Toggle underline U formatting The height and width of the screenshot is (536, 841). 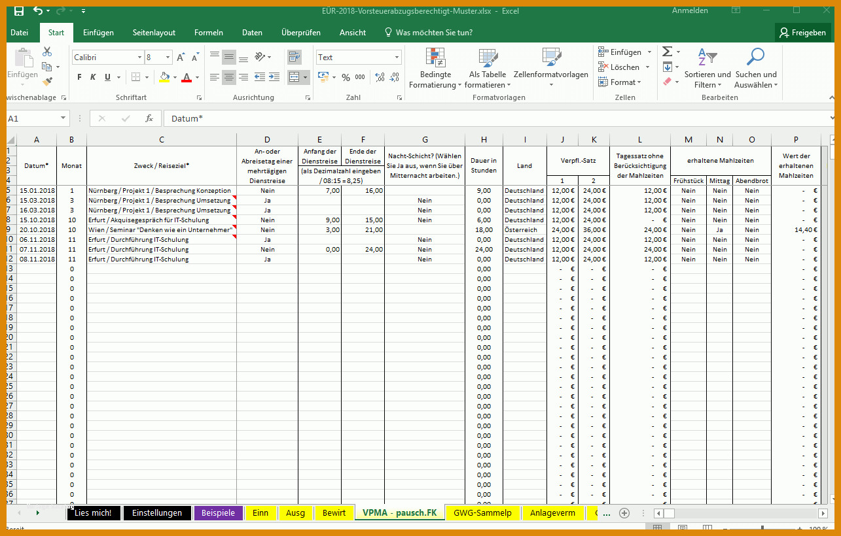(107, 77)
